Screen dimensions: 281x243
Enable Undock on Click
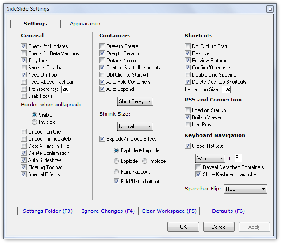click(x=24, y=132)
